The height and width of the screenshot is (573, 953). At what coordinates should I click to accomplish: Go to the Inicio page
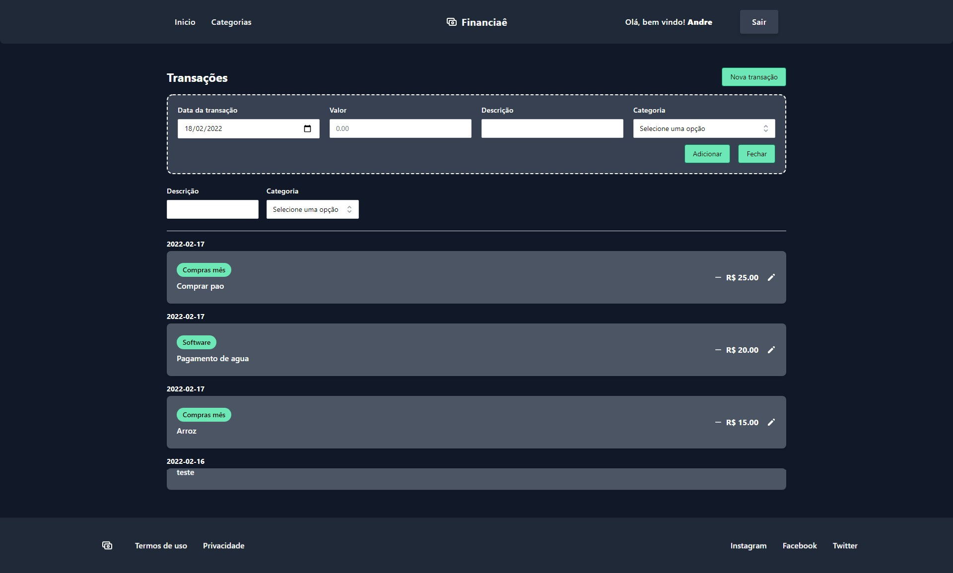point(185,22)
